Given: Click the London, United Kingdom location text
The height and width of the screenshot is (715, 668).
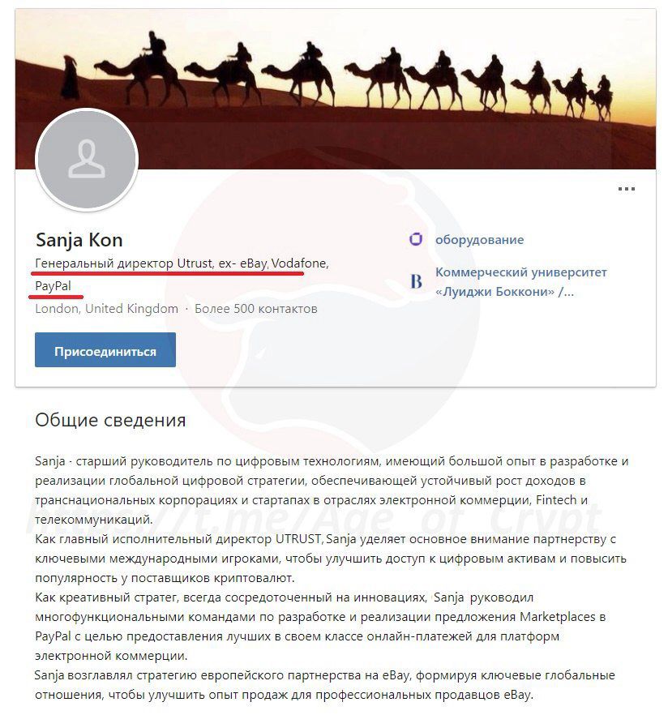Looking at the screenshot, I should [107, 309].
